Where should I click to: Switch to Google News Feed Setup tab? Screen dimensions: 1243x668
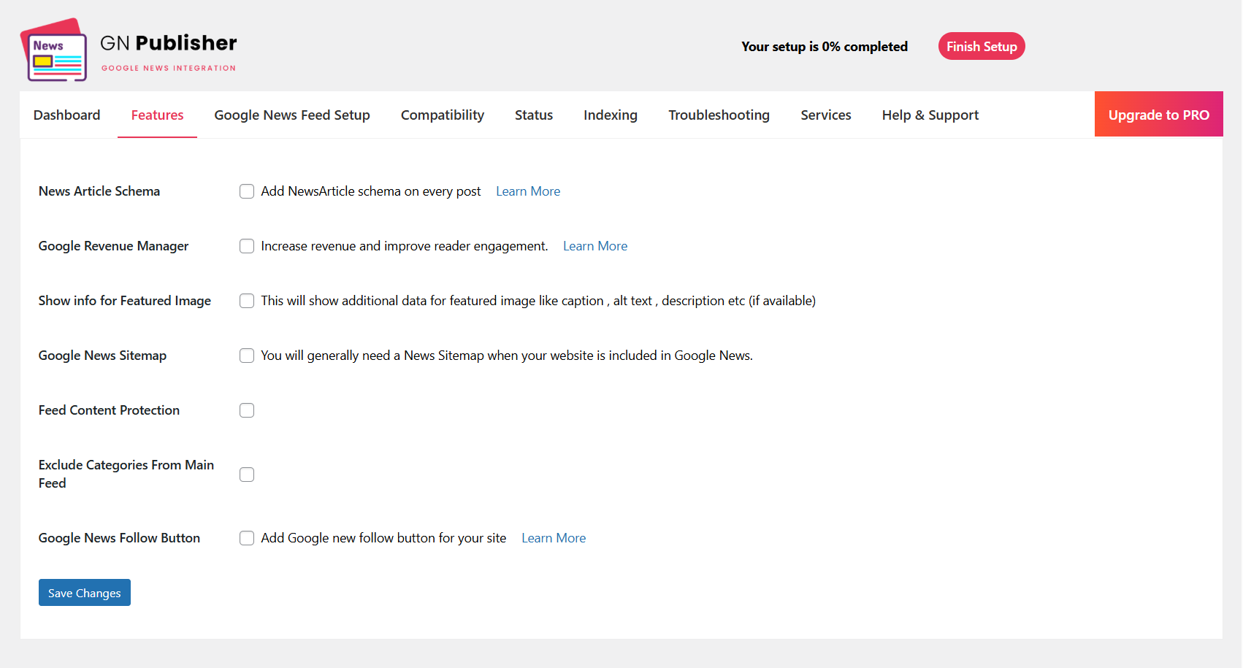pyautogui.click(x=292, y=115)
